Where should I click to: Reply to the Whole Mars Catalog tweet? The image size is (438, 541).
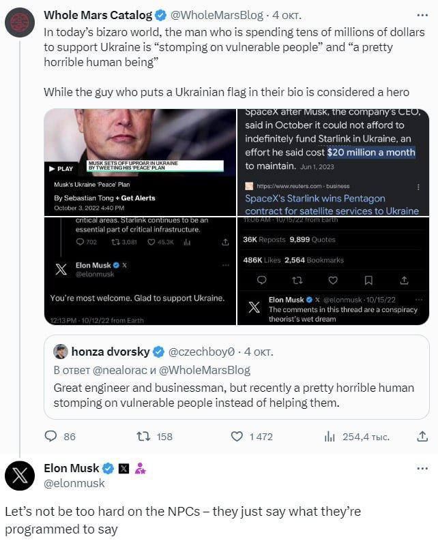click(x=51, y=436)
